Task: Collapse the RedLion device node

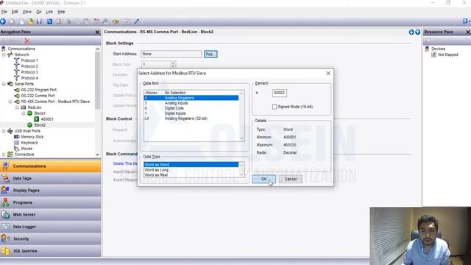Action: coord(17,107)
